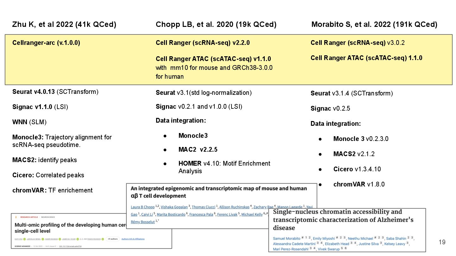Open the Marita Bosticardo author link
The height and width of the screenshot is (256, 456).
tap(171, 214)
